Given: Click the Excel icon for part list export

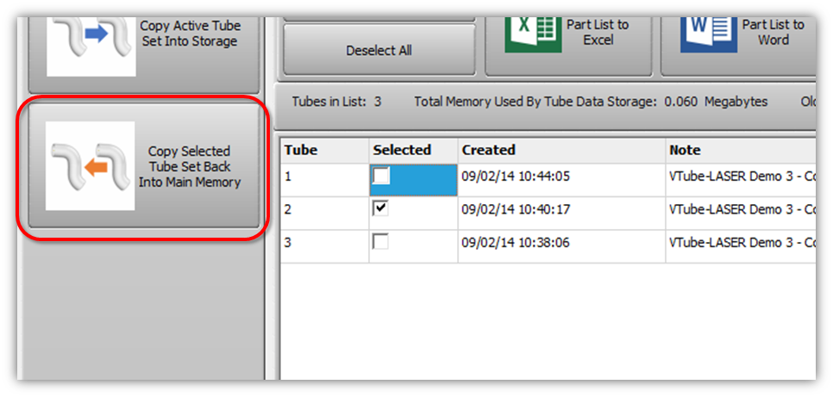Looking at the screenshot, I should pos(529,34).
